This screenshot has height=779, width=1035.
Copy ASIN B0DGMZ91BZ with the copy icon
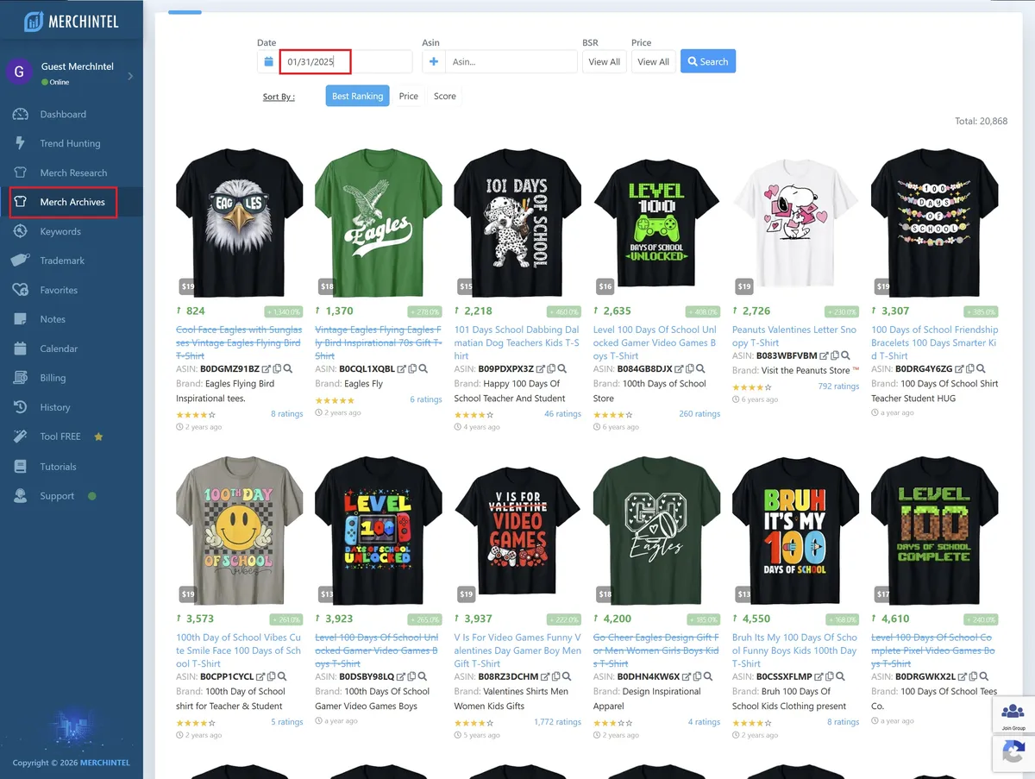277,369
